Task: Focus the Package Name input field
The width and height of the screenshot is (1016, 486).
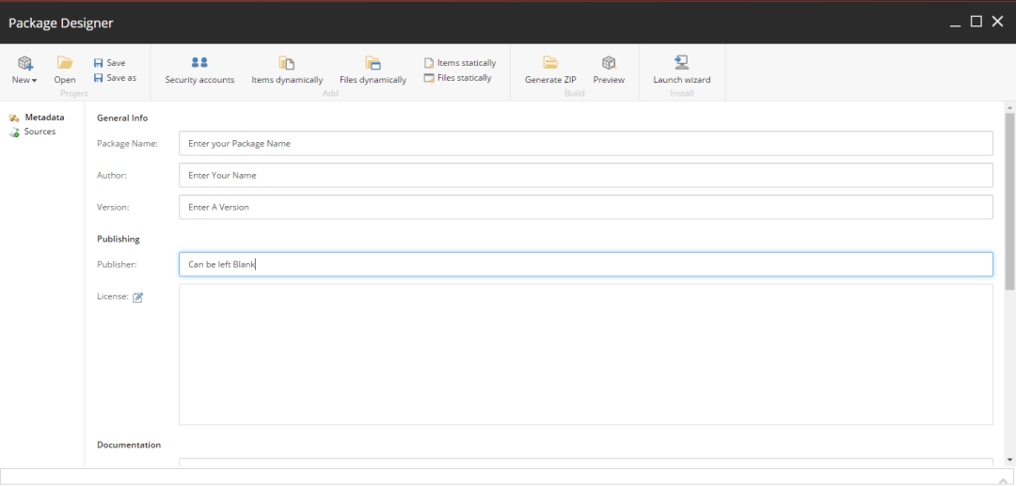Action: (x=585, y=144)
